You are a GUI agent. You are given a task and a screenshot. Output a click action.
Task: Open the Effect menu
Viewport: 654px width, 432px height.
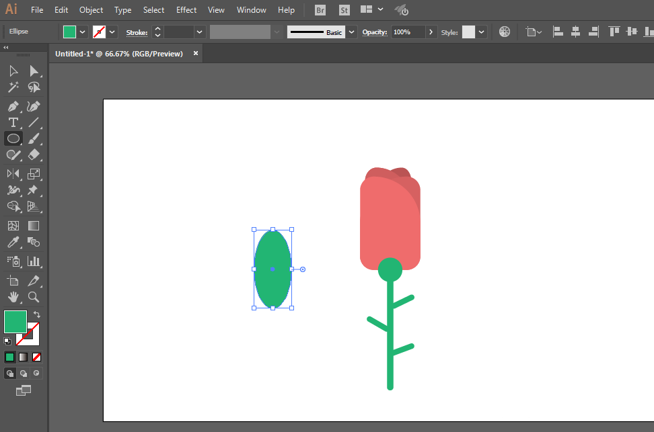[186, 10]
